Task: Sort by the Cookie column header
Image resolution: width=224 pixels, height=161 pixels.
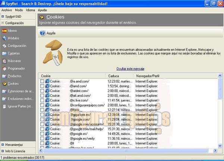Action: (72, 76)
